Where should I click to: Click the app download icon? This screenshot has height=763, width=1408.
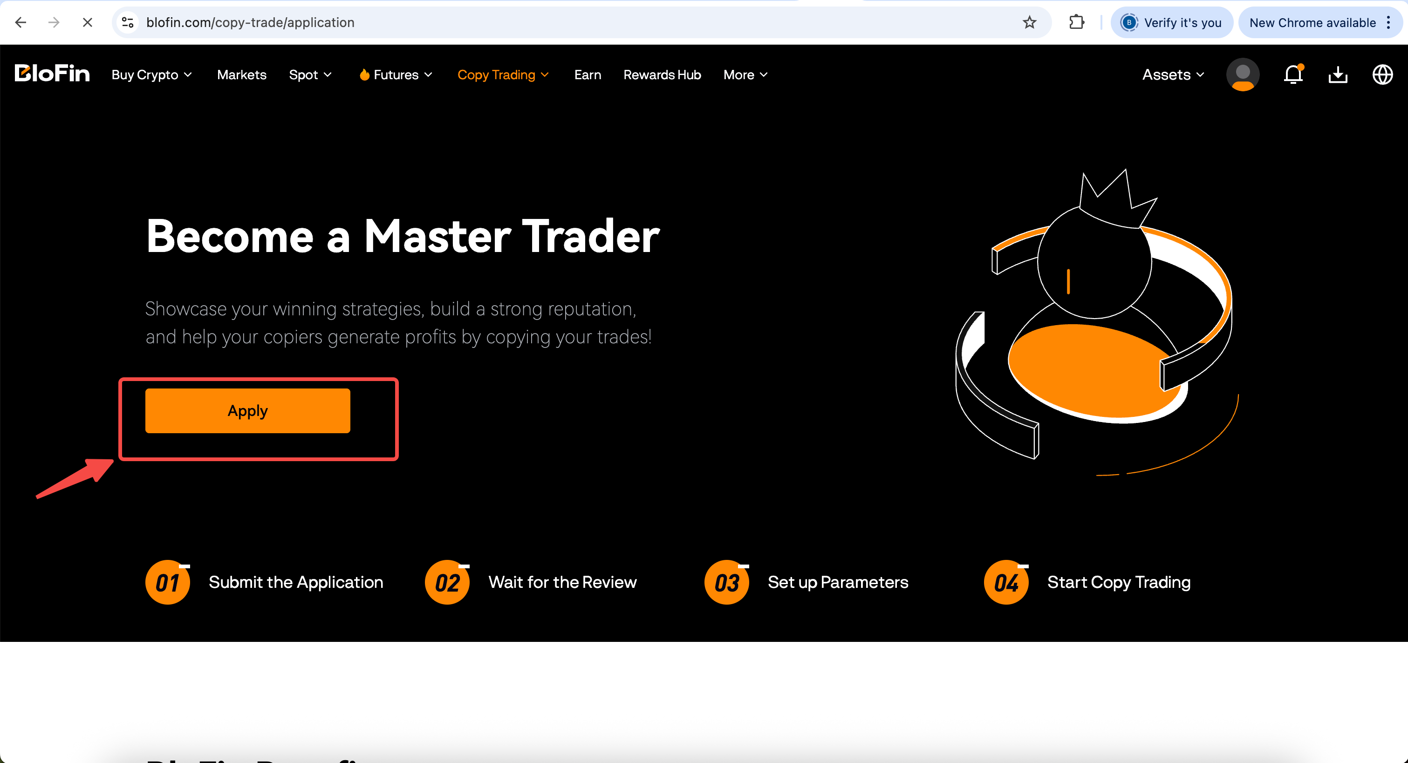coord(1338,75)
